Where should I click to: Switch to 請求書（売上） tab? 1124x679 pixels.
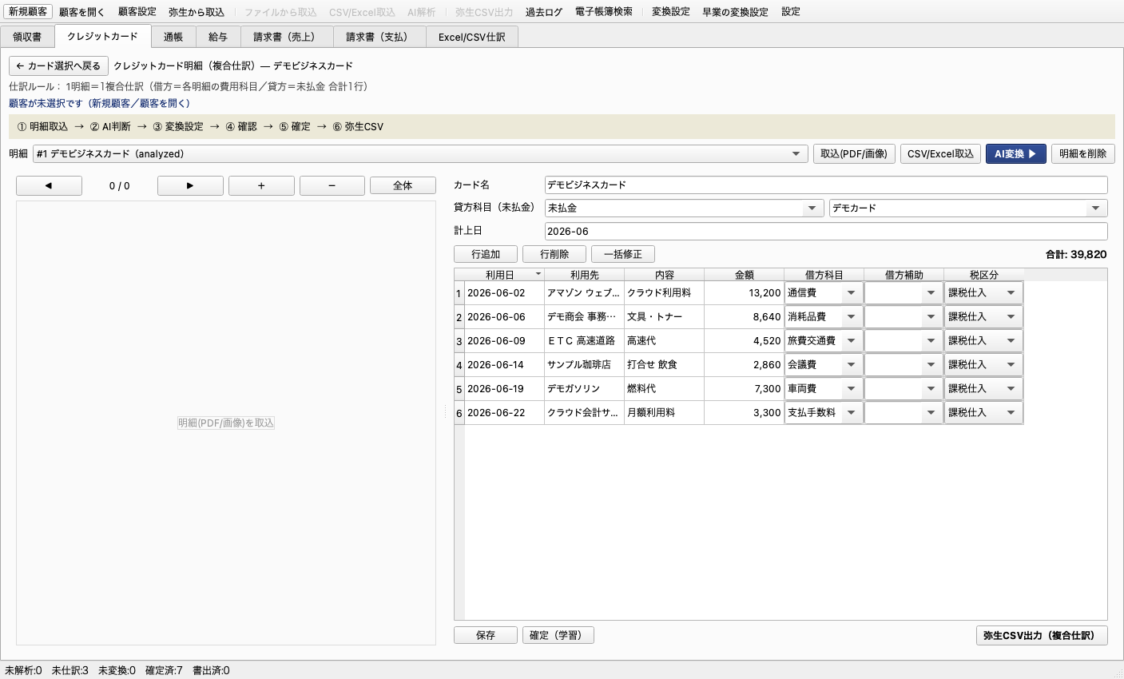287,37
